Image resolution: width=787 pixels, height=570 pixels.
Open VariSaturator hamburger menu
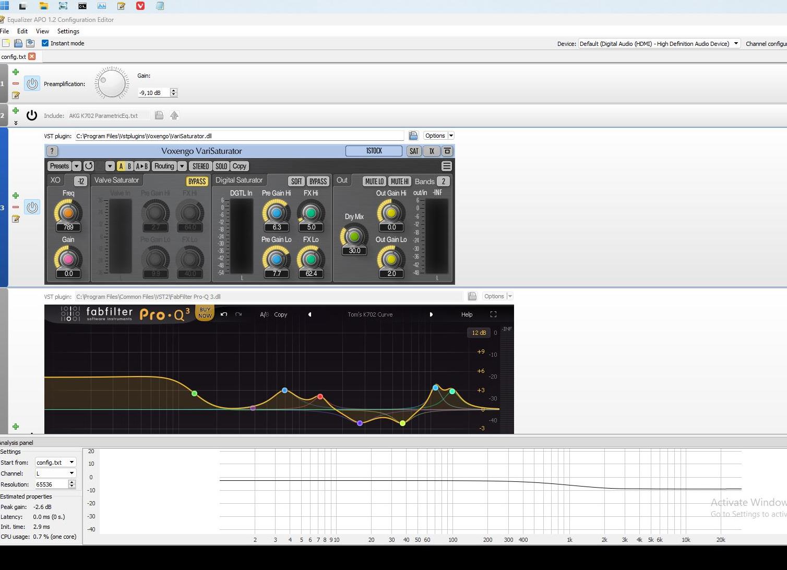(446, 166)
